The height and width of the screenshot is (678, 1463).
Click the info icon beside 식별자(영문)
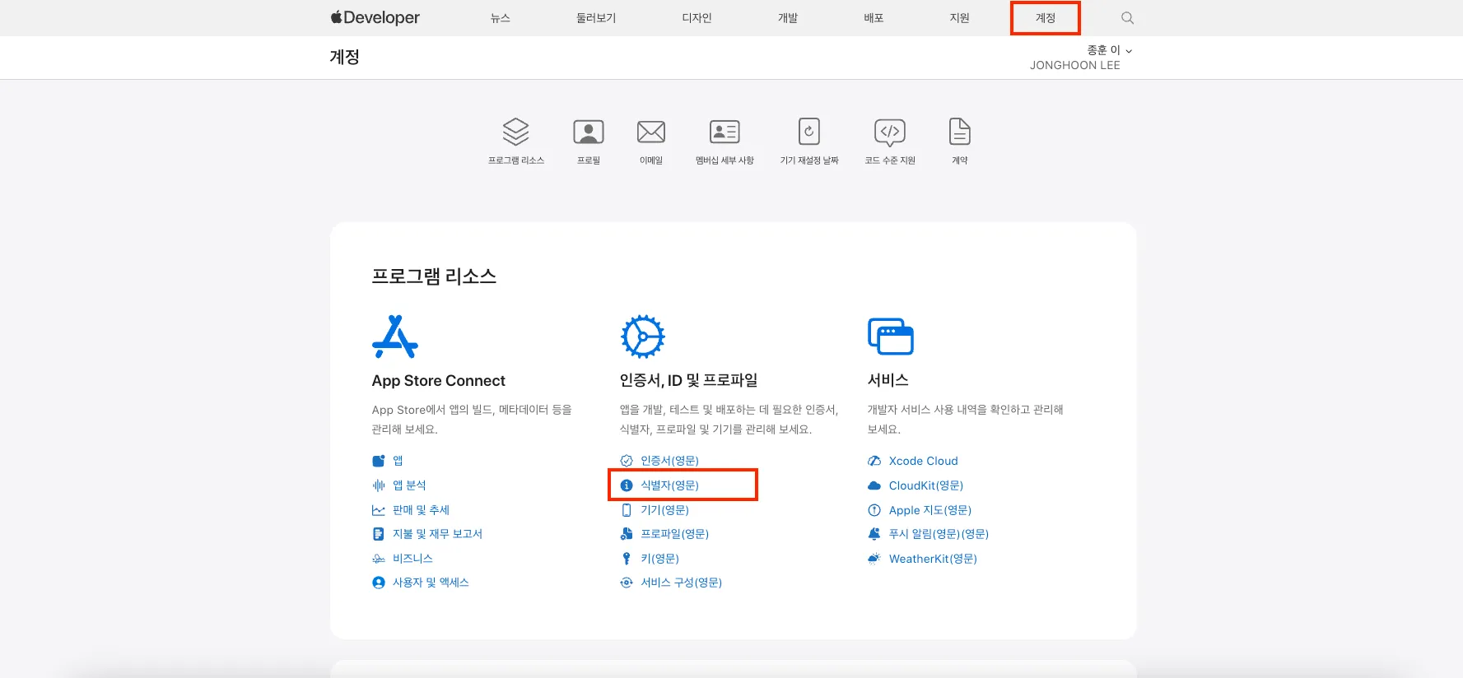[x=627, y=485]
